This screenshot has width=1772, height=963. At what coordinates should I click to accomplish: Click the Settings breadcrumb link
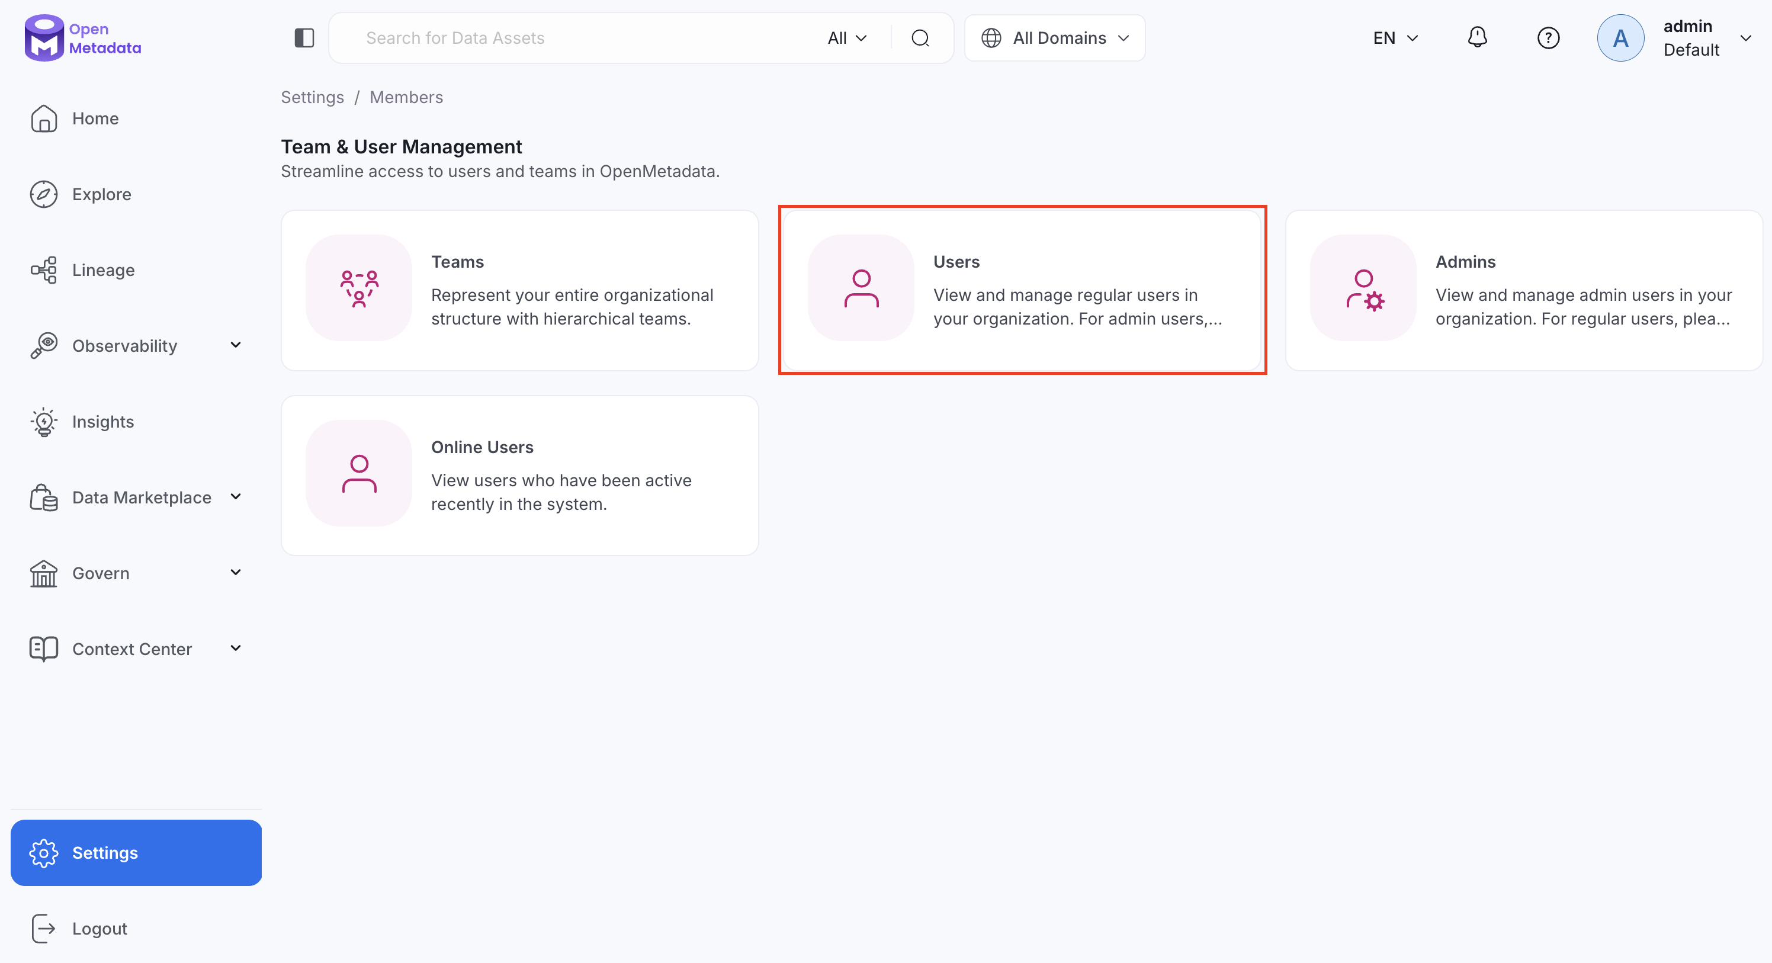(x=312, y=97)
